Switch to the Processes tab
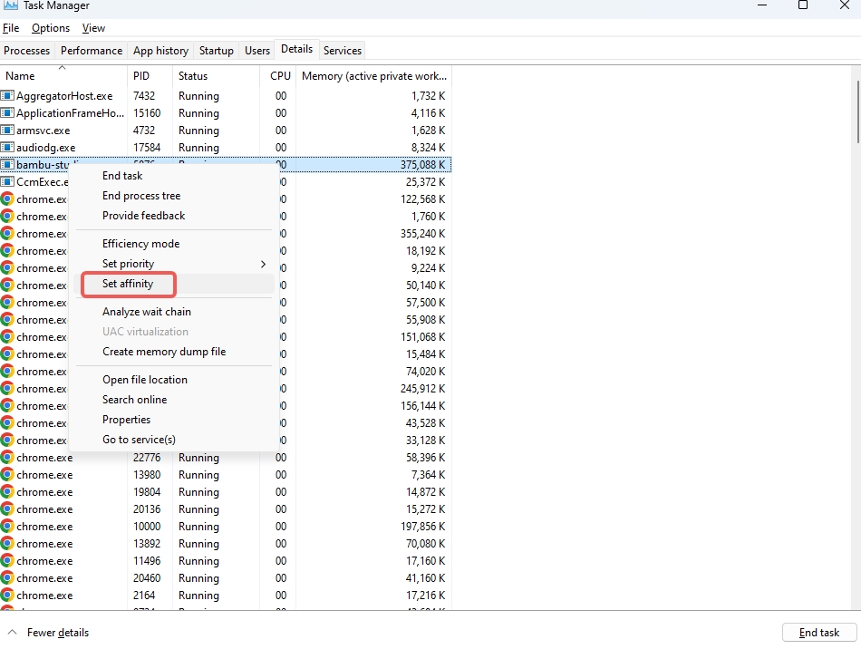Screen dimensions: 861x649 click(x=27, y=51)
